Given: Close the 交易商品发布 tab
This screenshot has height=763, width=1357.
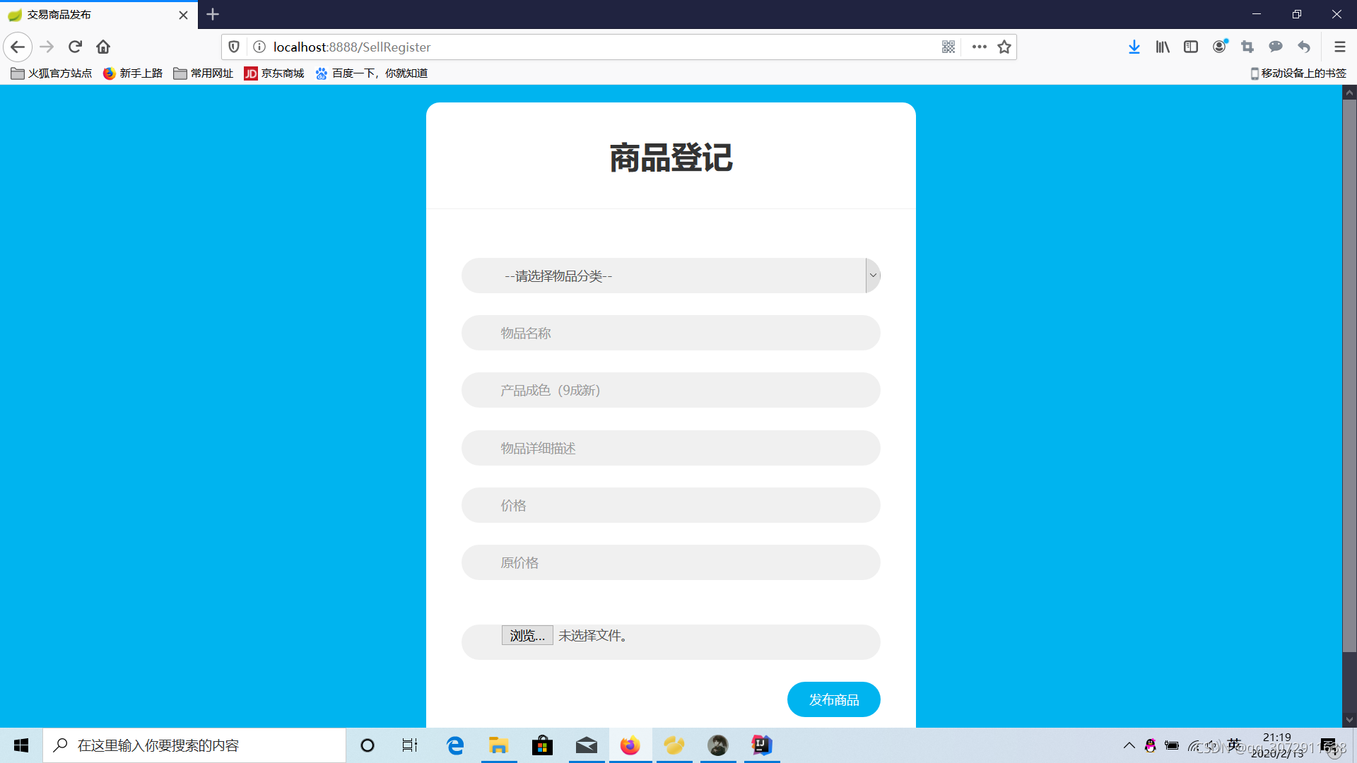Looking at the screenshot, I should [x=183, y=15].
